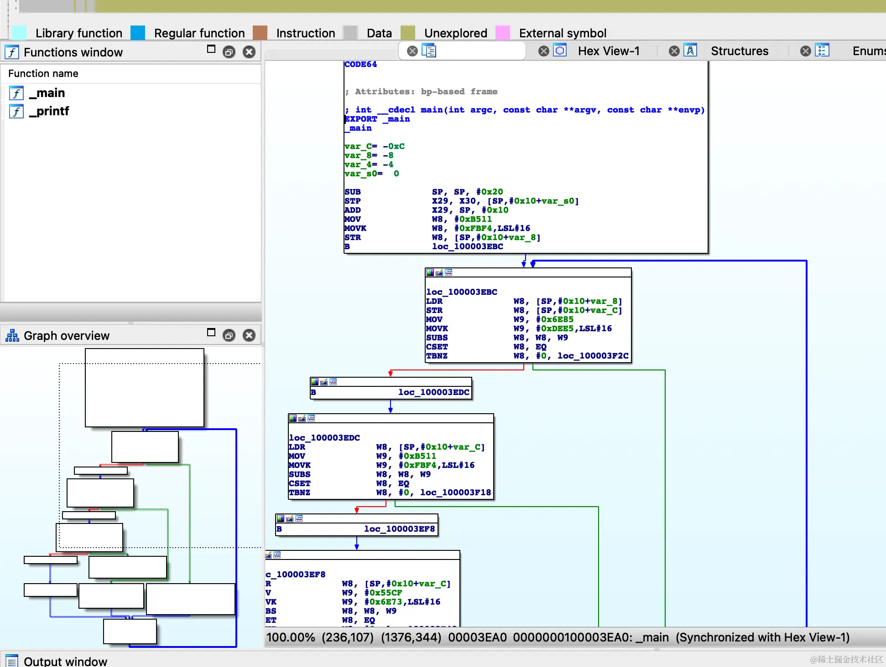Click the 'Functions window' panel title
Image resolution: width=886 pixels, height=667 pixels.
(73, 52)
